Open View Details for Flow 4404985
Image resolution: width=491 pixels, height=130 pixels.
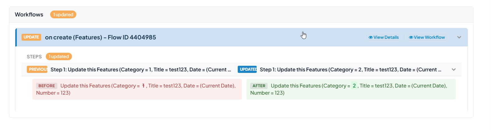384,37
